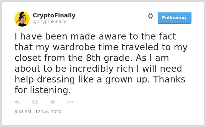206x127 pixels.
Task: Toggle the Following button to unfollow
Action: pyautogui.click(x=174, y=18)
